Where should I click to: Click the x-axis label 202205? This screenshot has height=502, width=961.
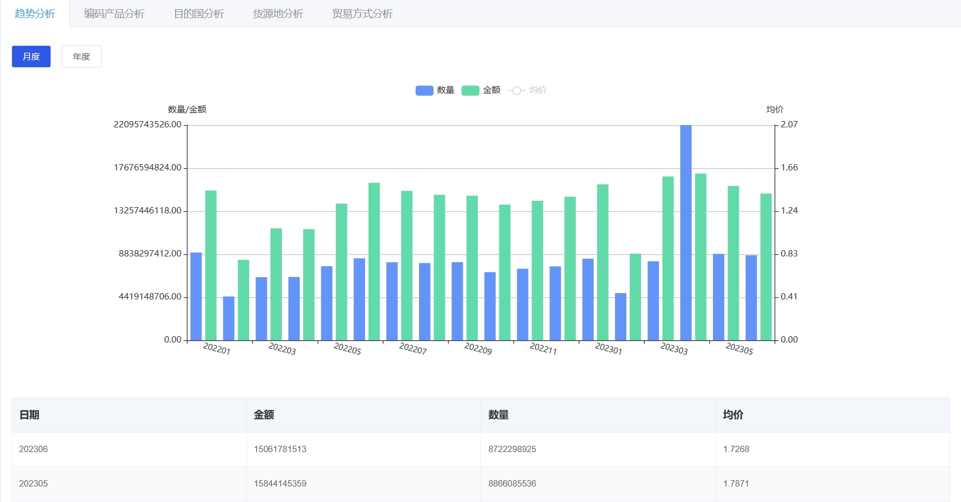347,348
